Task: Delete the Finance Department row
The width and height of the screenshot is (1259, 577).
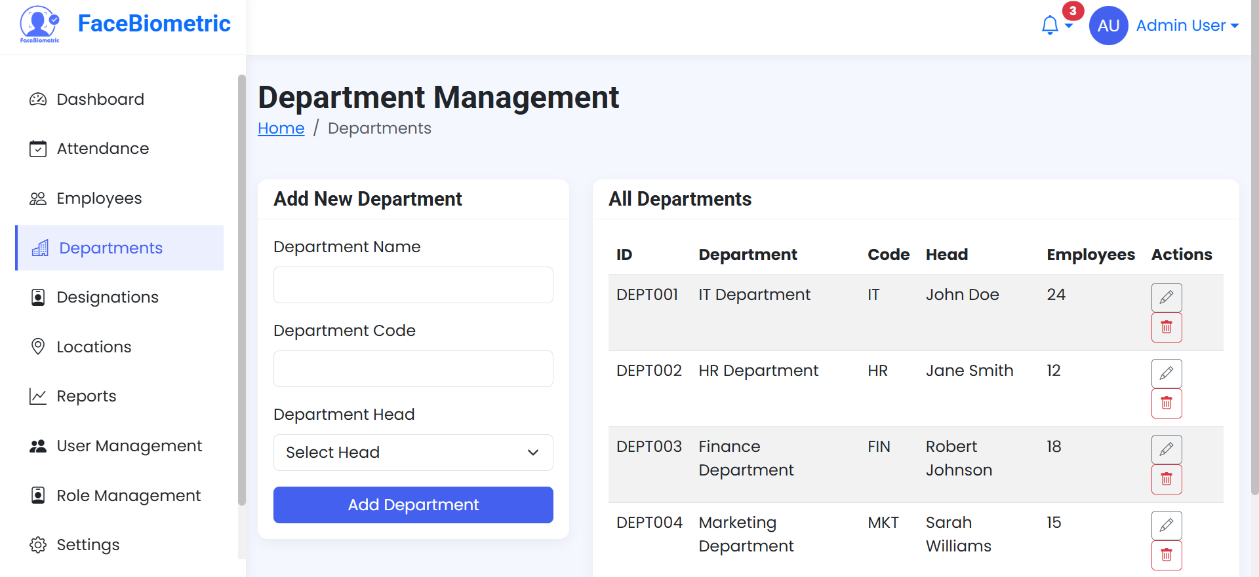Action: (x=1167, y=479)
